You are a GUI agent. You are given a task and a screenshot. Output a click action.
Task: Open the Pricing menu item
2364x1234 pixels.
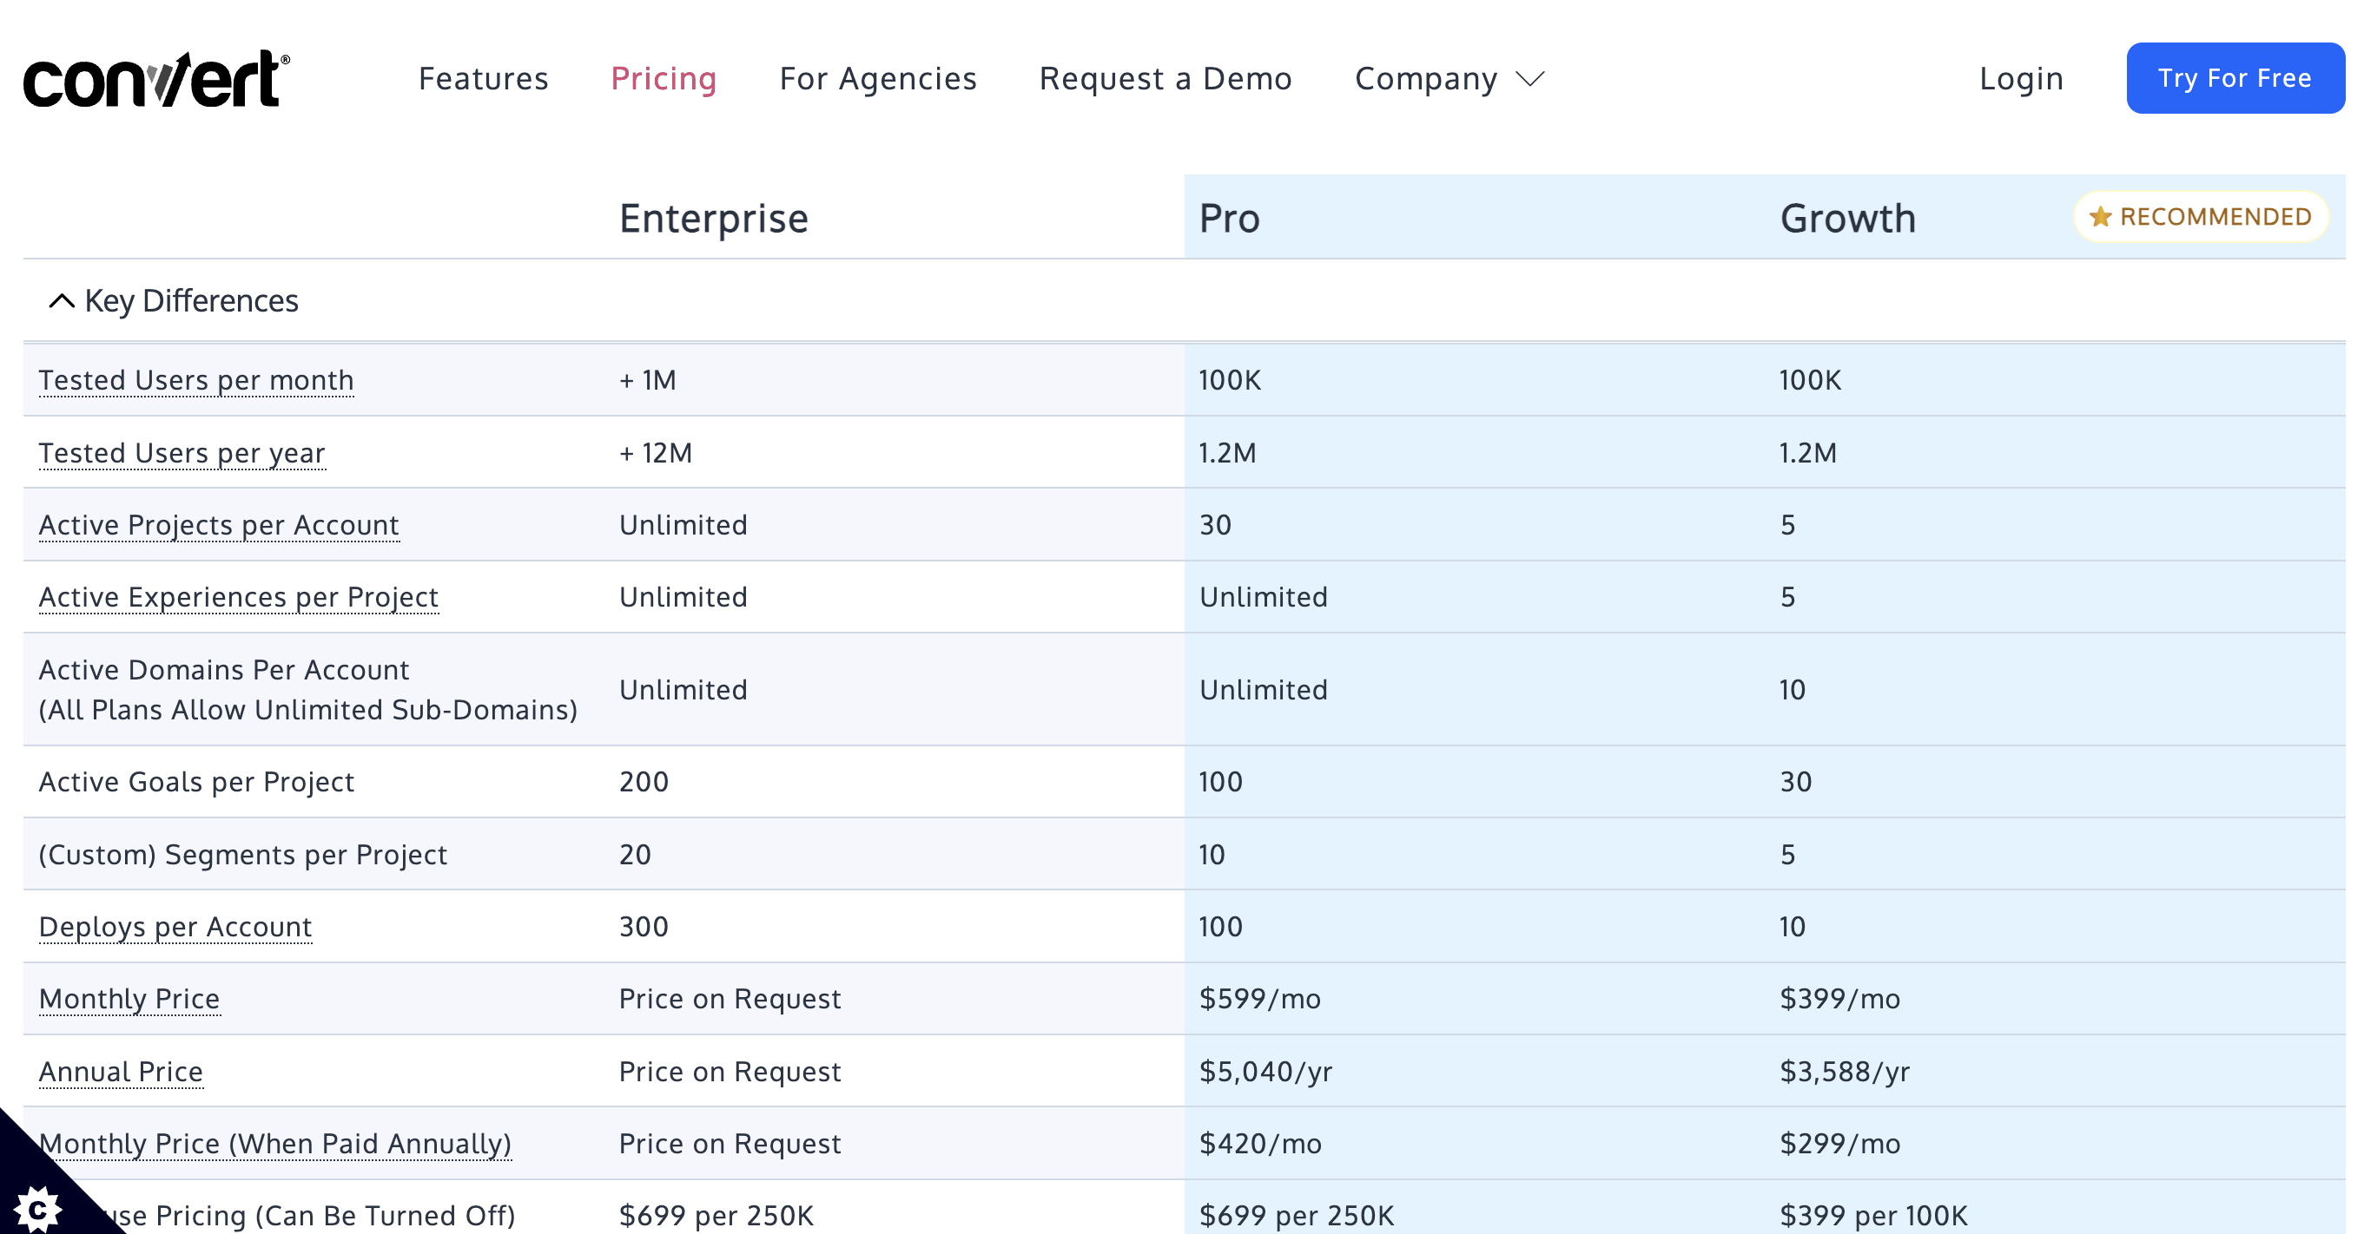pyautogui.click(x=664, y=79)
